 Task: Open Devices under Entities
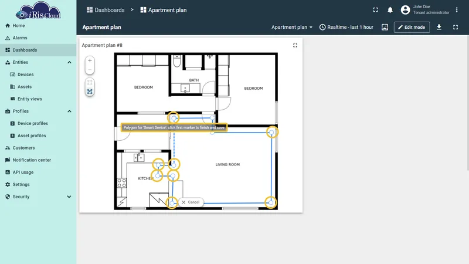38,75
